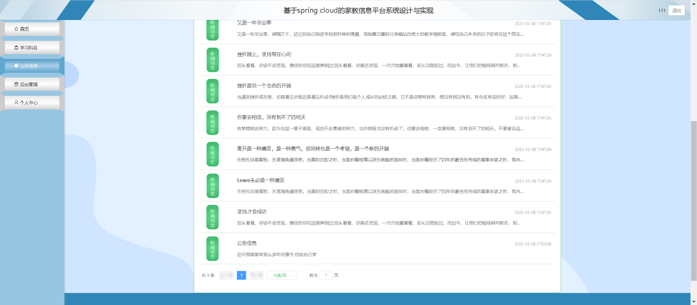Click the green 新闻动态 badge beside 又是一年毕业季
This screenshot has width=697, height=305.
click(x=213, y=30)
